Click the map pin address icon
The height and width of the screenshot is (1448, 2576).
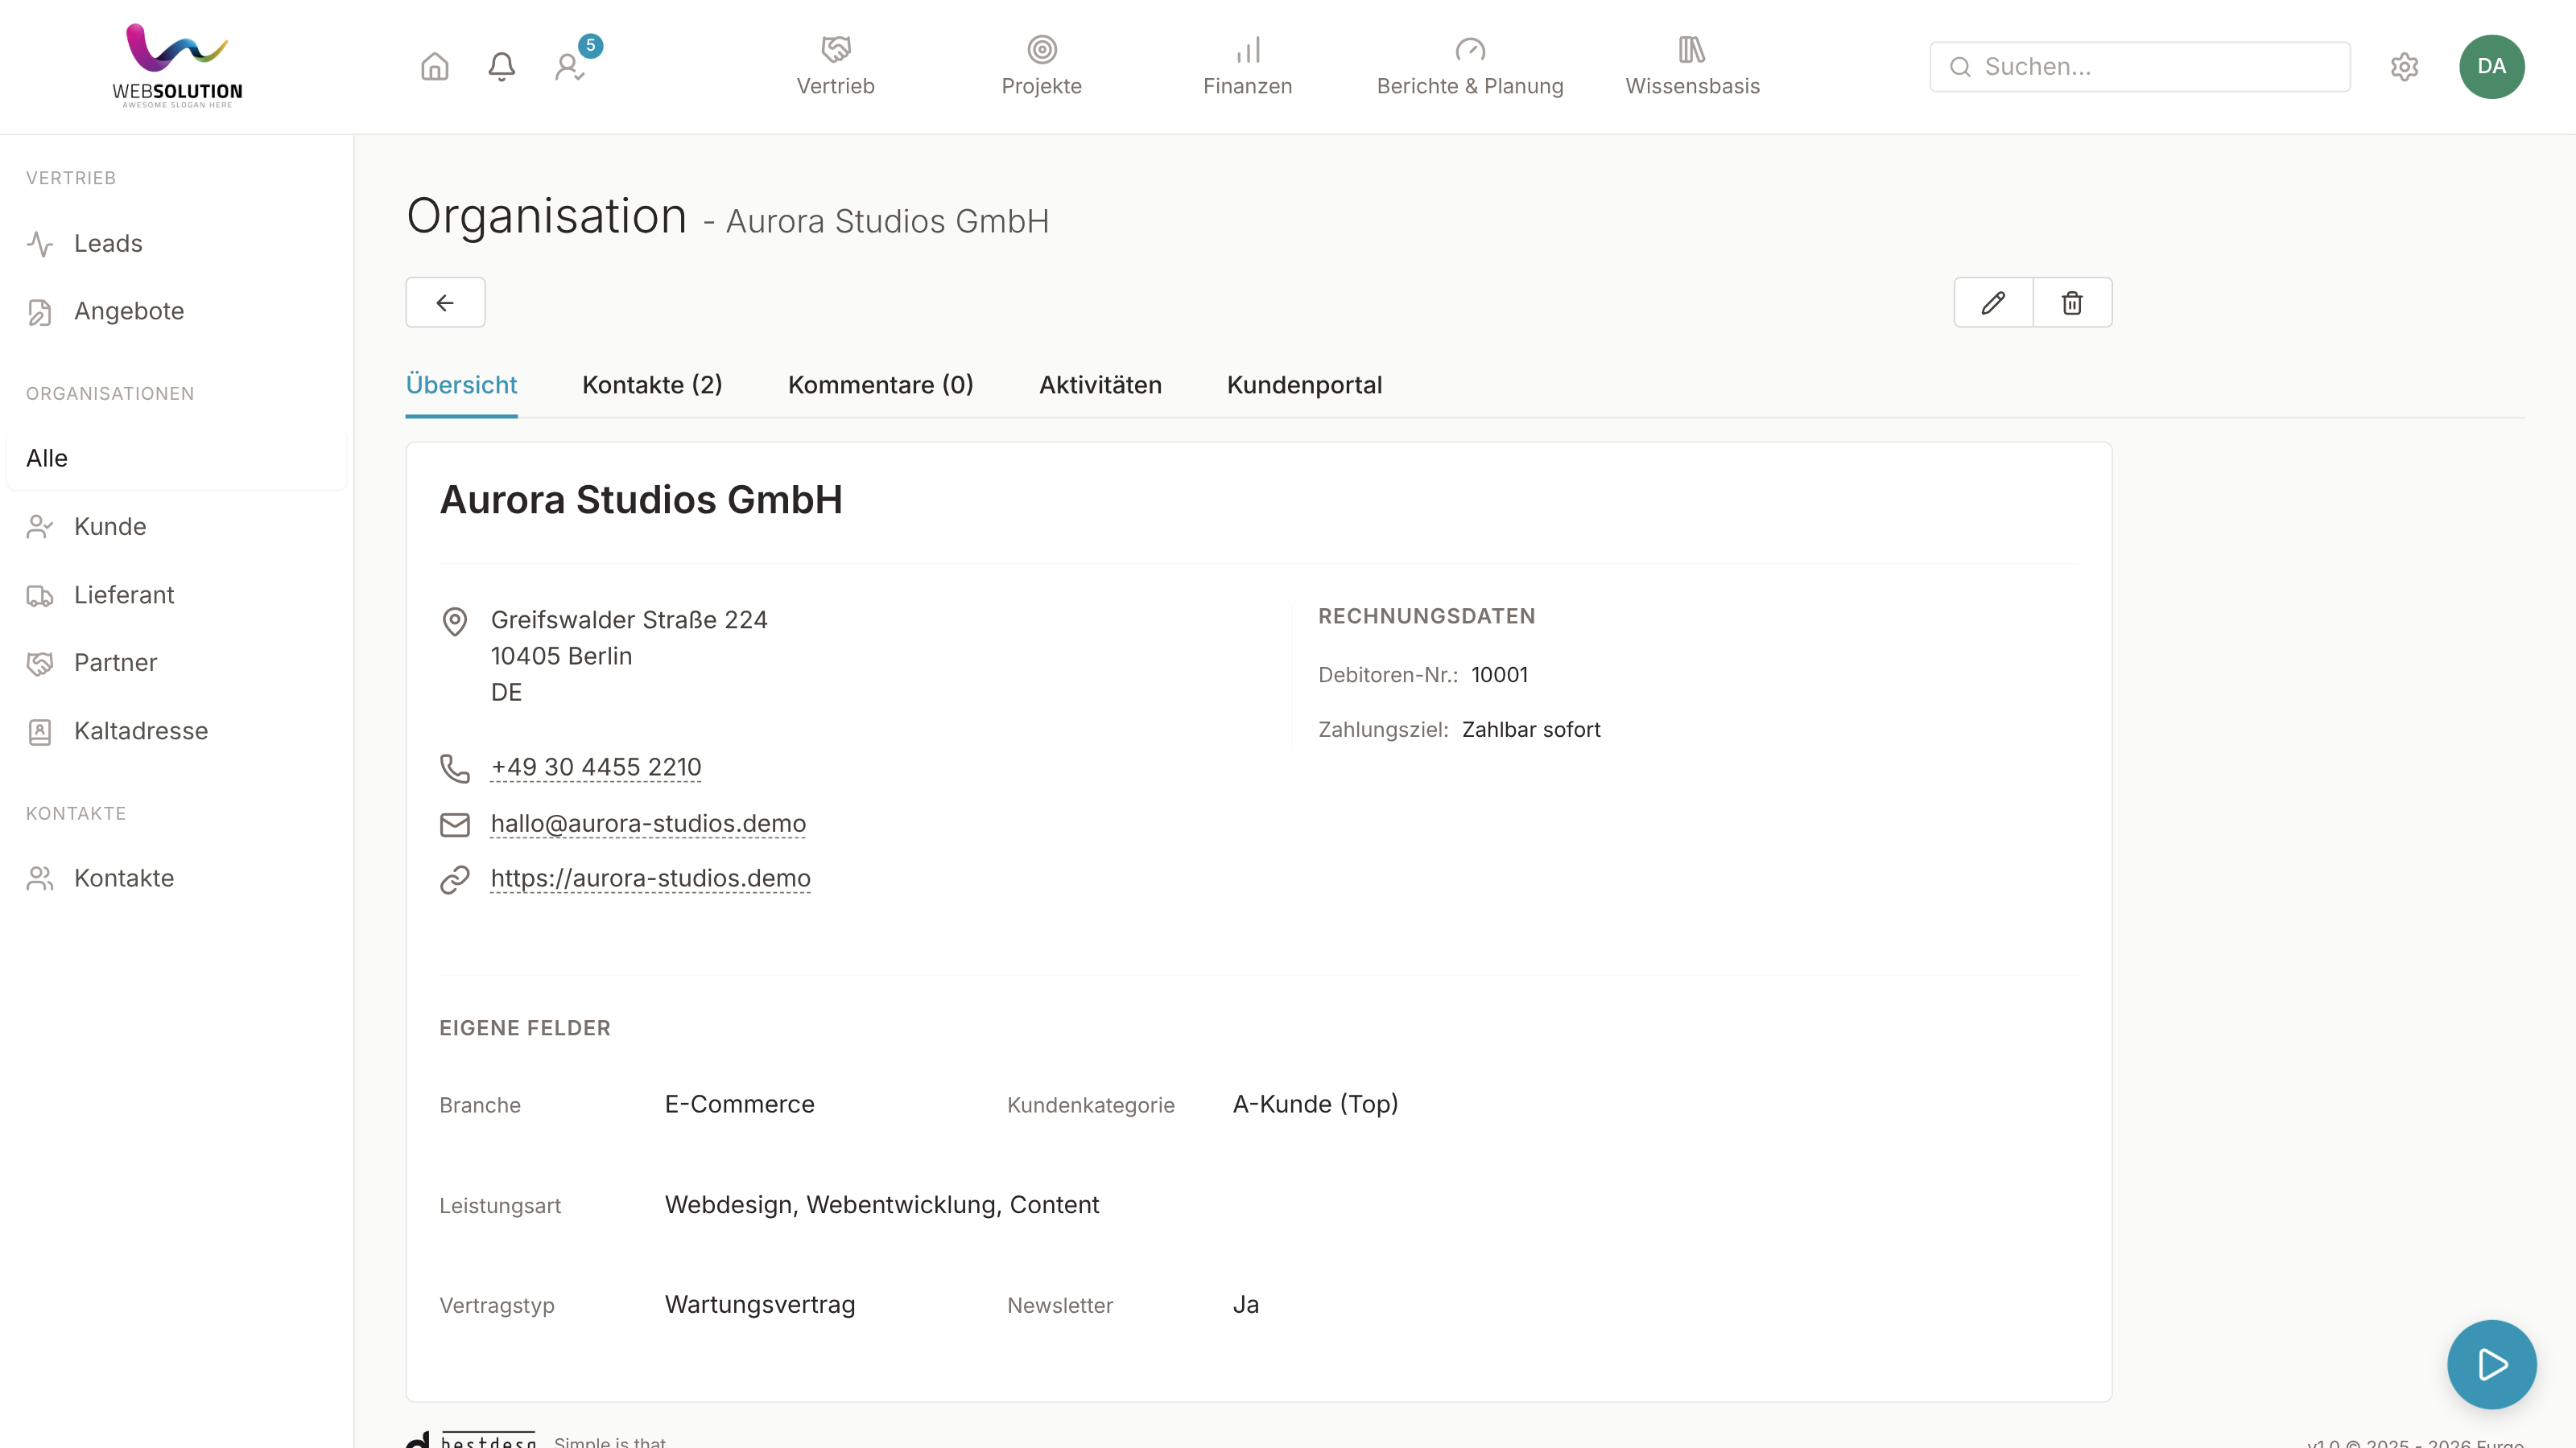pos(454,622)
